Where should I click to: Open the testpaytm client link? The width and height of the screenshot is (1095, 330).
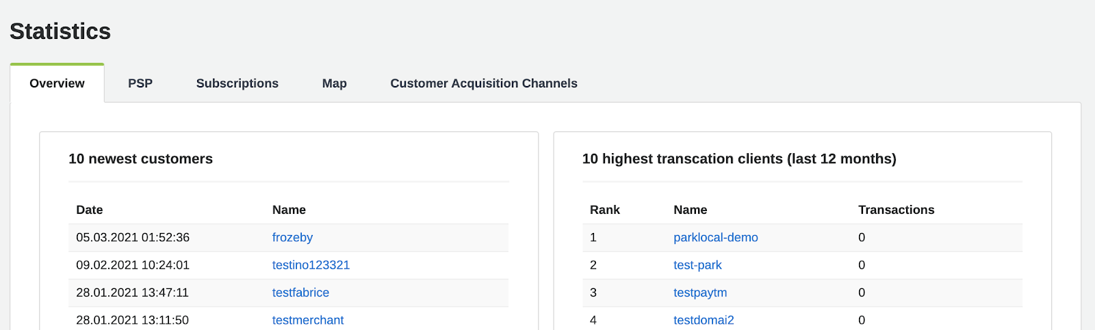point(700,292)
